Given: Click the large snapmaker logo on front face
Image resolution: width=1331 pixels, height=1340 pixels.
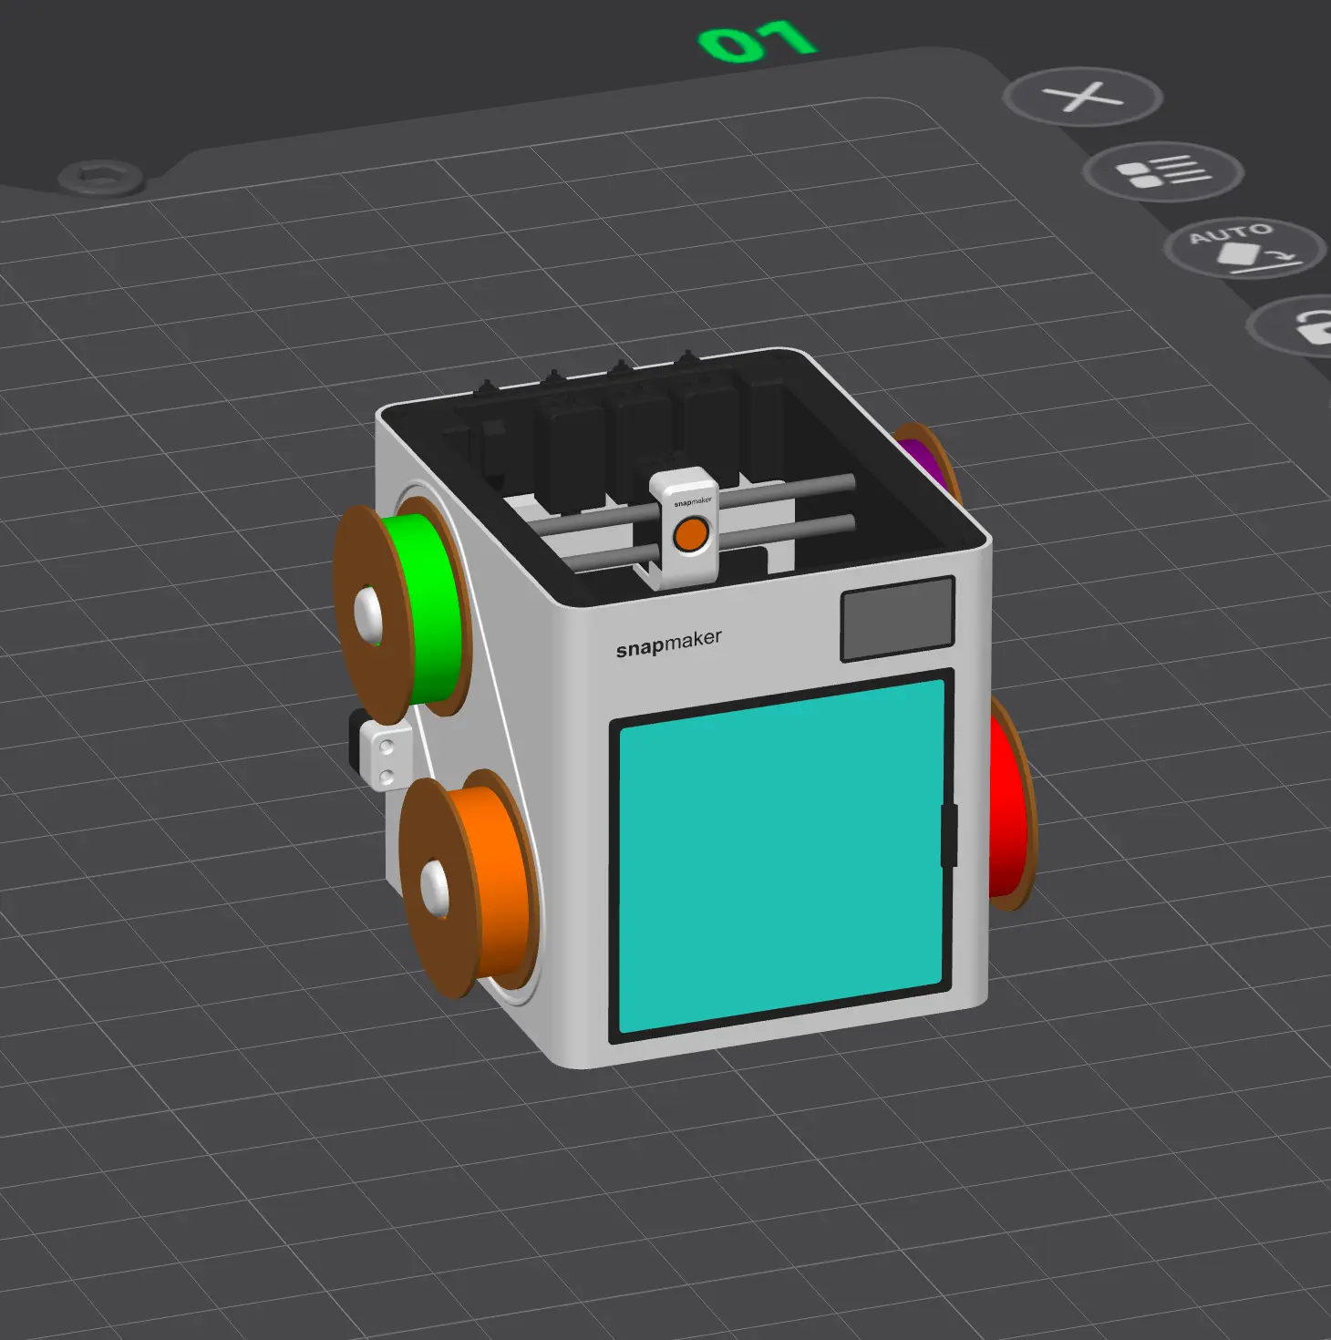Looking at the screenshot, I should [668, 643].
